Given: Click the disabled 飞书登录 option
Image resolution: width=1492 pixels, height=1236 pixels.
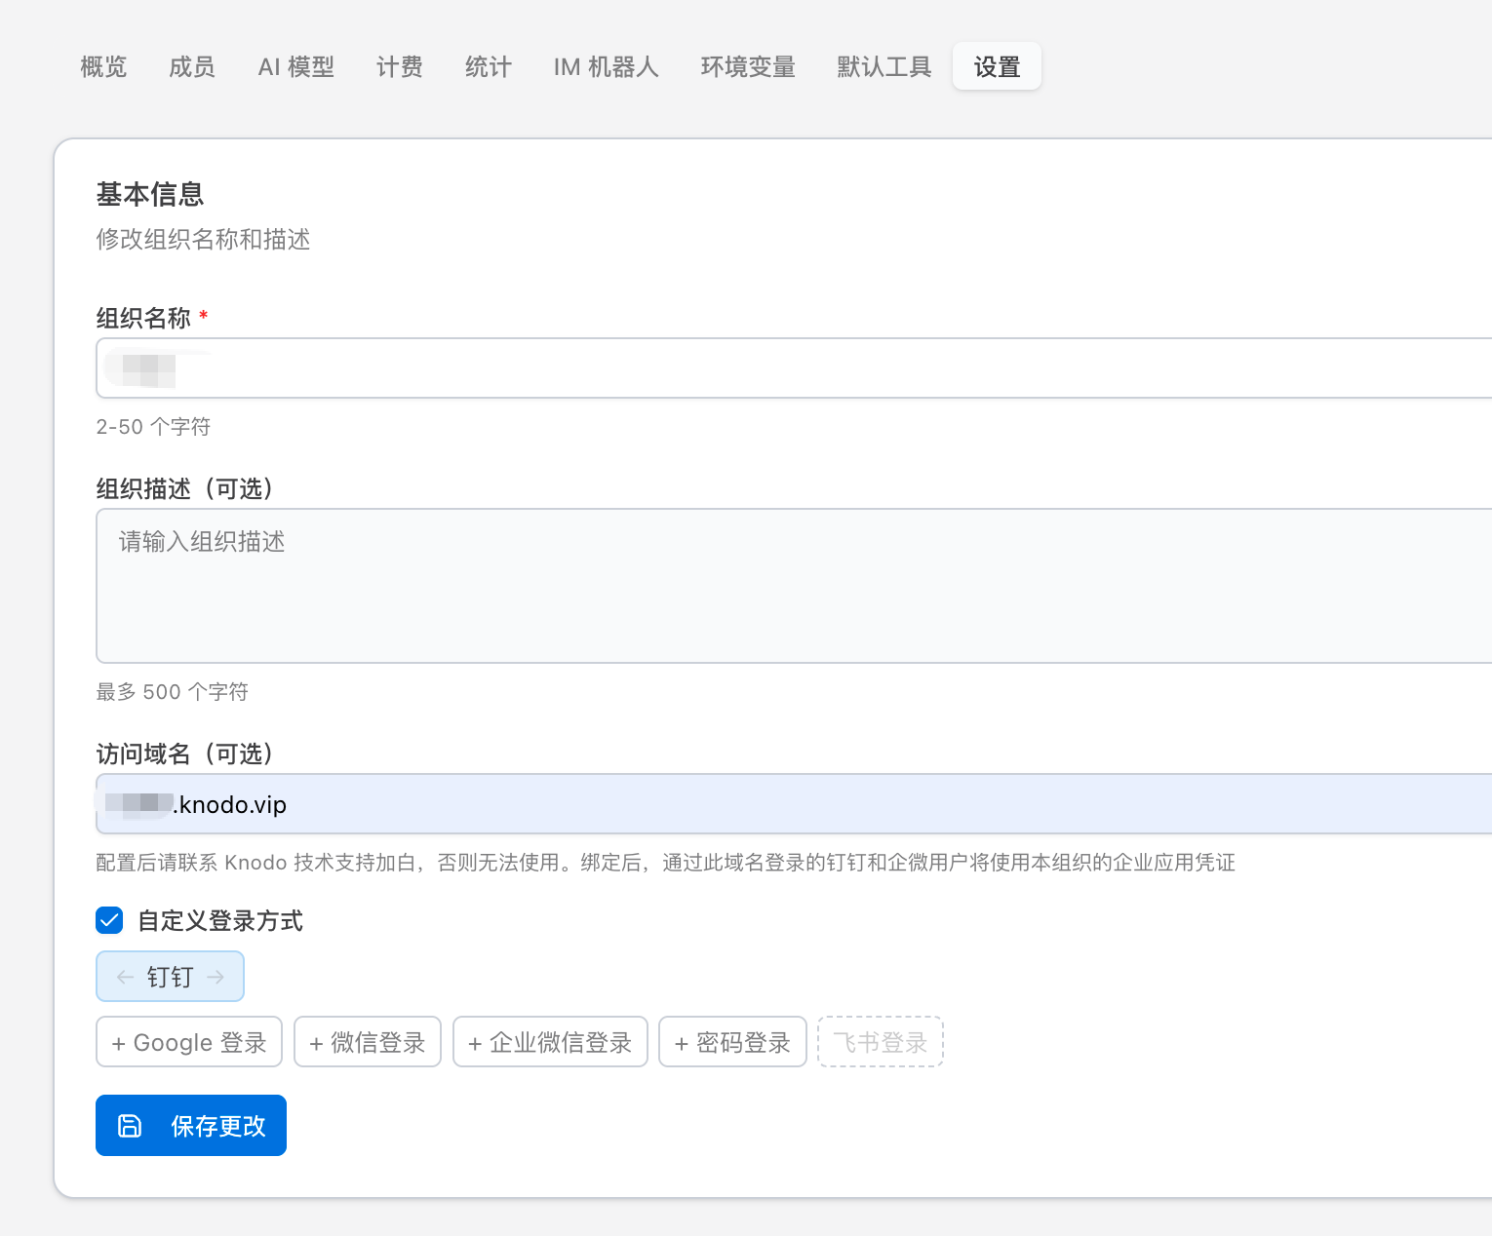Looking at the screenshot, I should point(880,1042).
